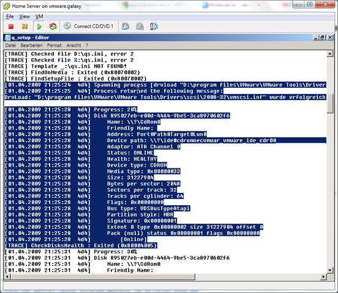Click the q_setup Editor title icon
The height and width of the screenshot is (293, 338).
coord(7,38)
